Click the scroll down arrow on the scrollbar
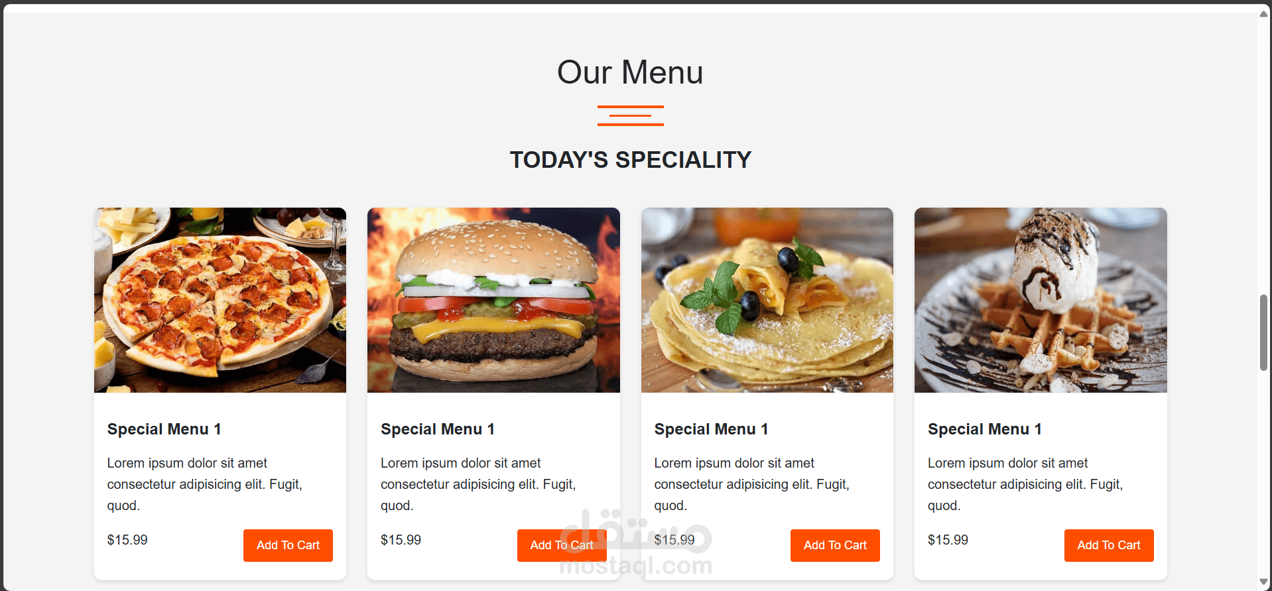Screen dimensions: 1272x591 click(1263, 582)
